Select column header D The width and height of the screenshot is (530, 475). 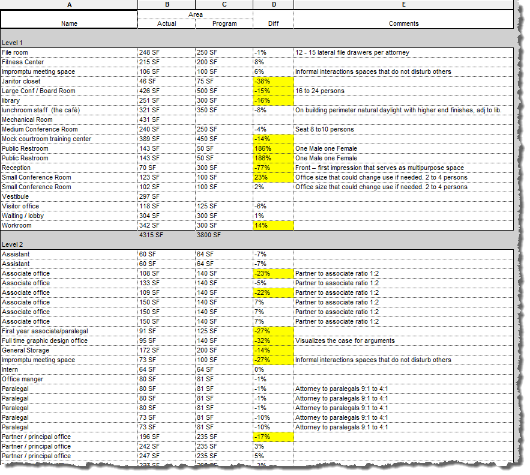pos(273,5)
